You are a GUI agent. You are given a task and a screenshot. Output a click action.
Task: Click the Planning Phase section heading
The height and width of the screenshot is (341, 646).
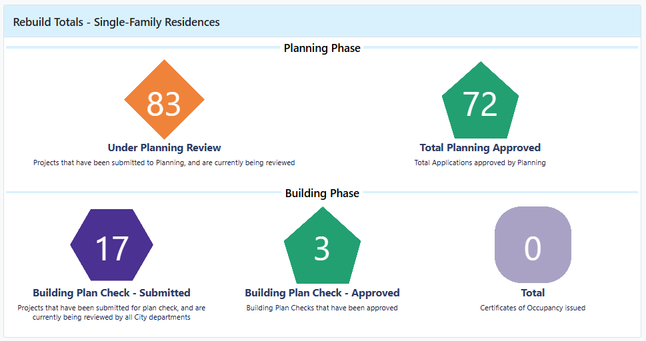pyautogui.click(x=322, y=48)
